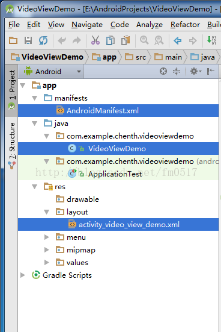221x332 pixels.
Task: Click the Undo arrow icon
Action: click(x=62, y=40)
